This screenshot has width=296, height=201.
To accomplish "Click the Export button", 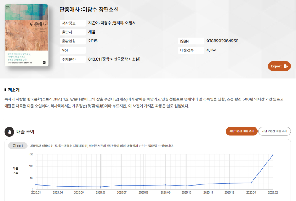I will tap(279, 66).
